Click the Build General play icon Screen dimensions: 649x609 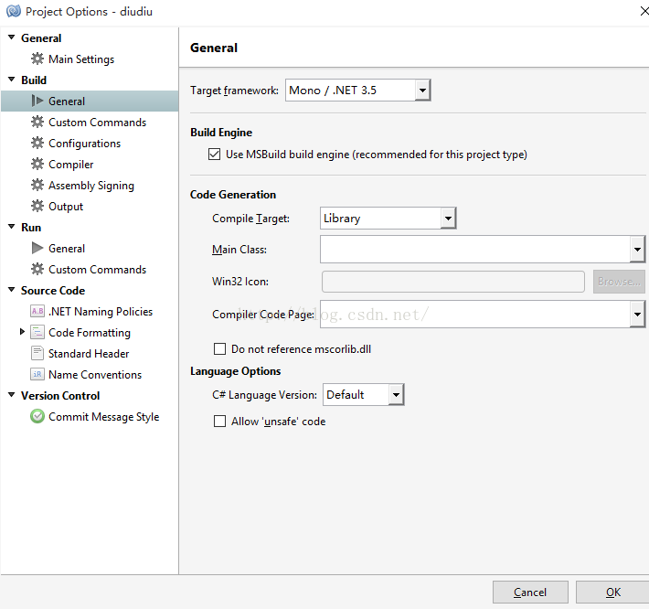point(37,101)
